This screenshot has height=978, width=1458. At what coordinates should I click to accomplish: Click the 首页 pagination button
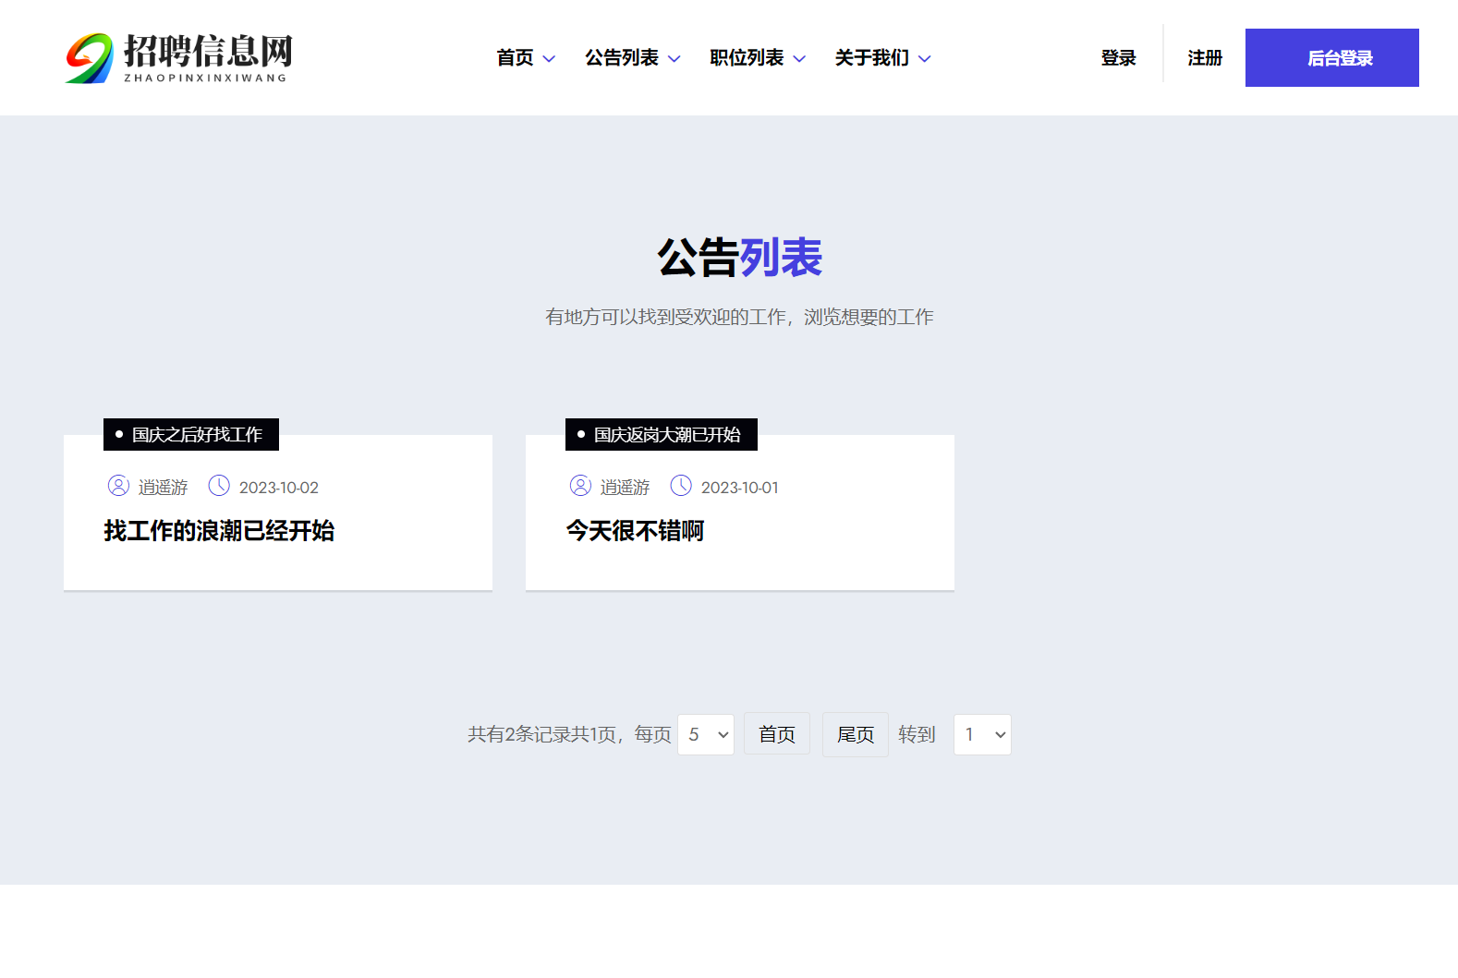pyautogui.click(x=777, y=734)
